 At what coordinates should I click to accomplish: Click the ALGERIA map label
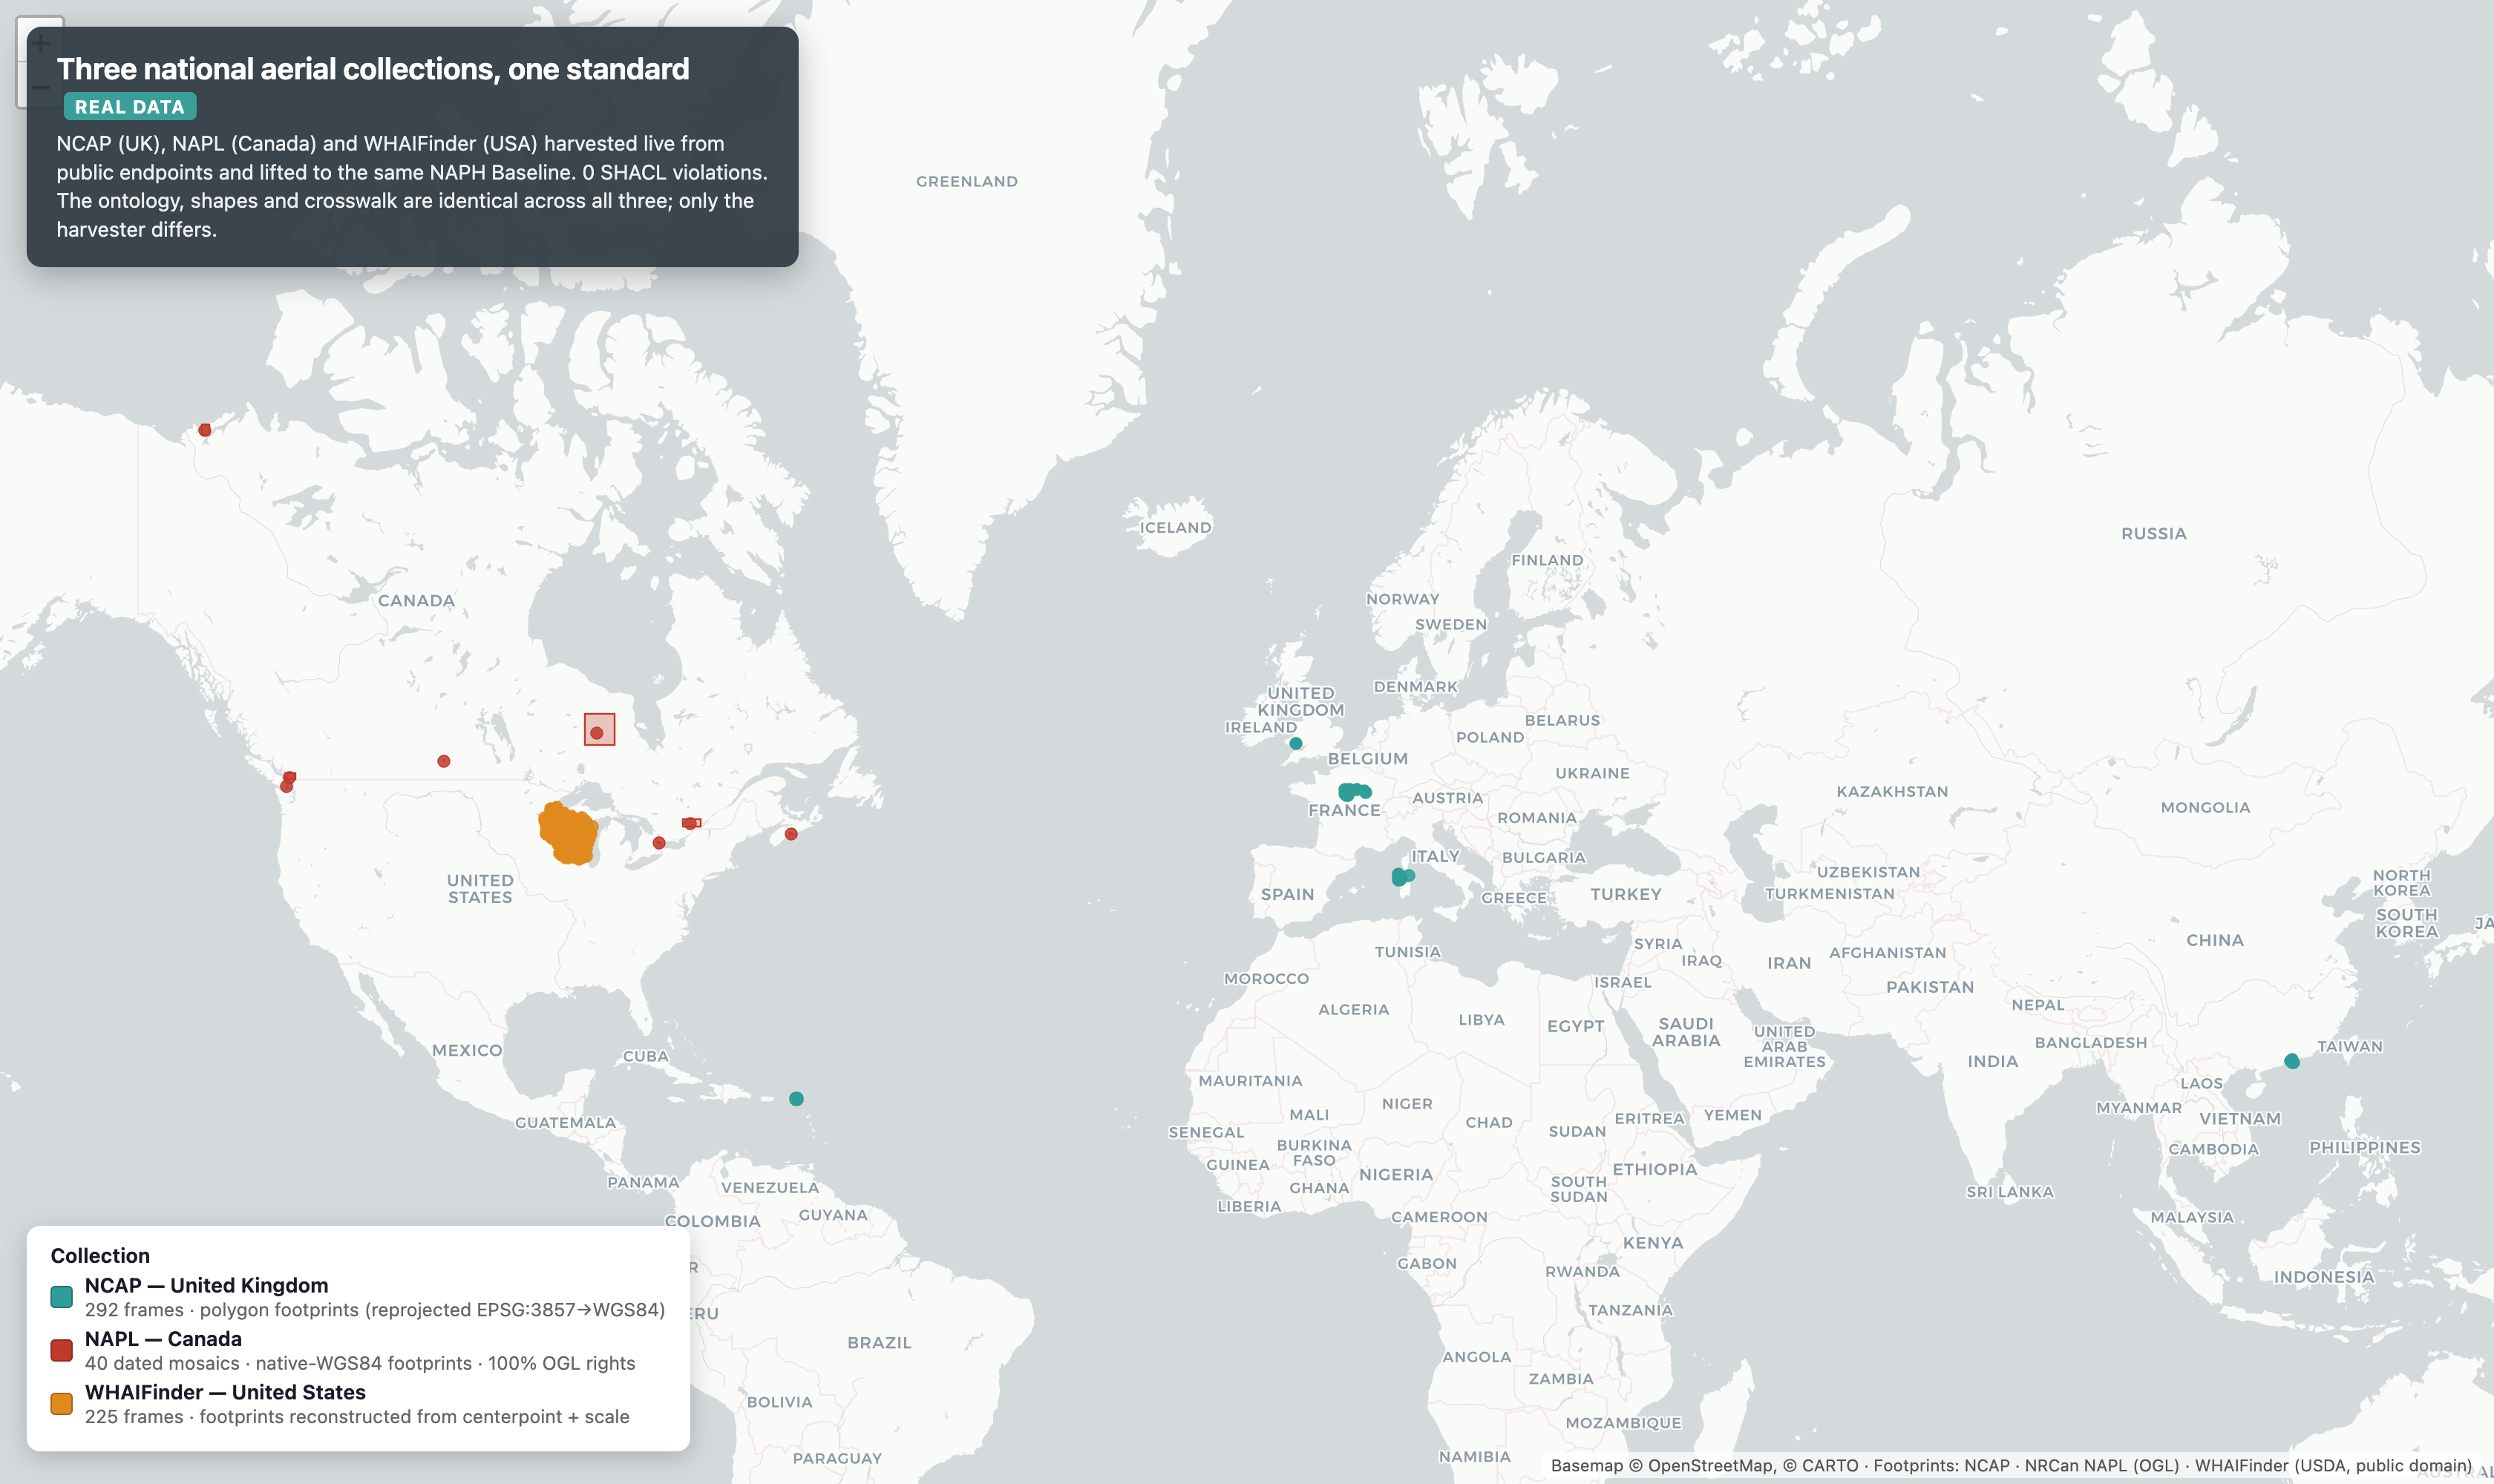point(1354,1010)
